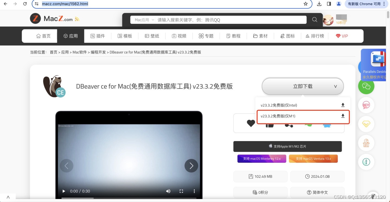390x202 pixels.
Task: Open the Chrome profile avatar
Action: click(x=339, y=4)
